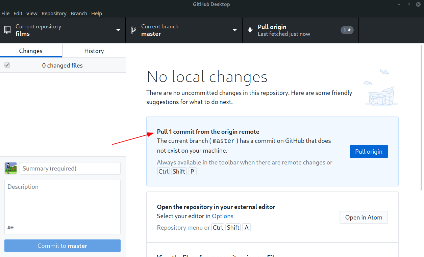Expand the Current repository dropdown arrow
This screenshot has width=424, height=257.
pyautogui.click(x=118, y=30)
